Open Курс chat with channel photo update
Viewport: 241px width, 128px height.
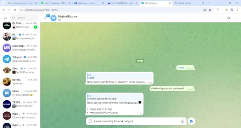pyautogui.click(x=20, y=116)
